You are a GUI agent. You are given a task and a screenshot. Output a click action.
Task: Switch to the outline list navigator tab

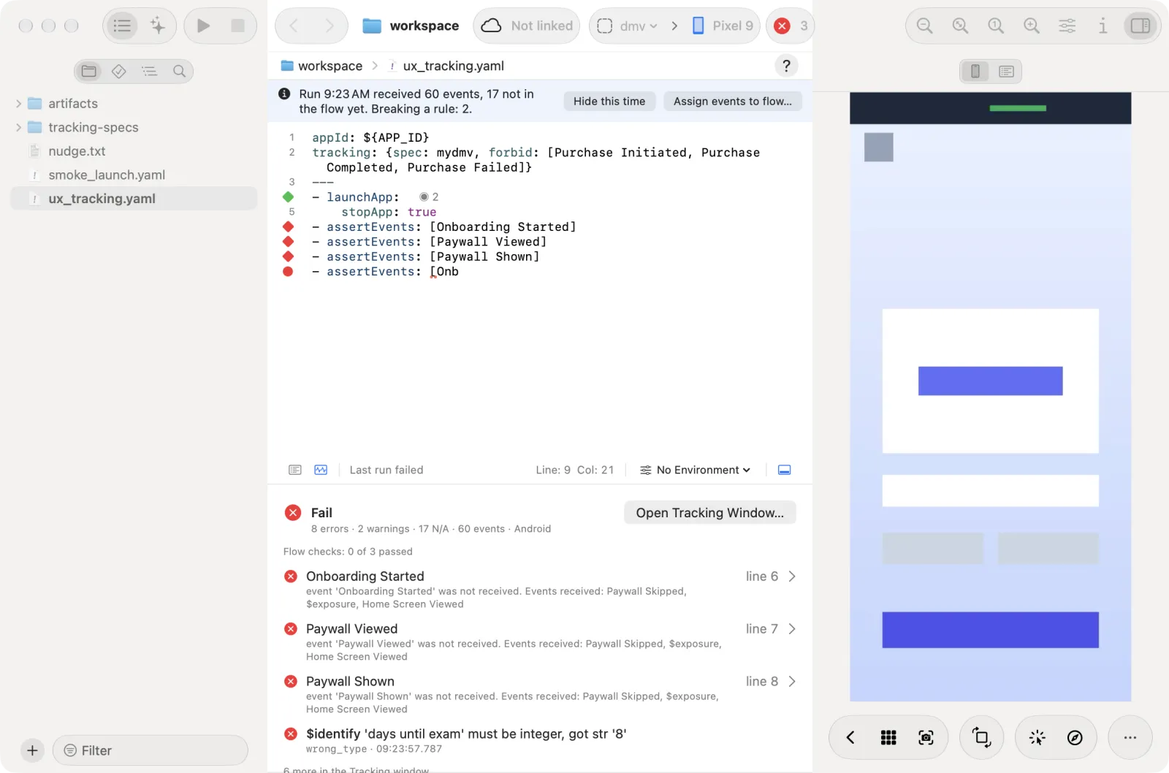click(x=149, y=71)
